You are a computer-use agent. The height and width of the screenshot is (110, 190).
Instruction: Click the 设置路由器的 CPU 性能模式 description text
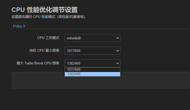[48, 17]
